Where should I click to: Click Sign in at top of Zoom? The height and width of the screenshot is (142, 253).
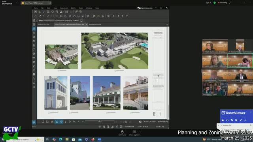pyautogui.click(x=208, y=3)
